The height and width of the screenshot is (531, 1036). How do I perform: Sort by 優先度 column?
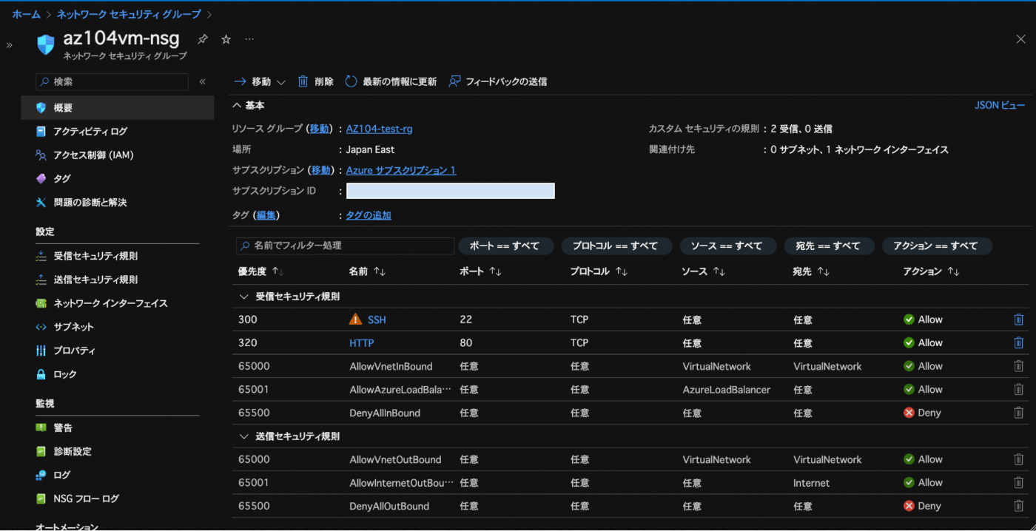[261, 271]
